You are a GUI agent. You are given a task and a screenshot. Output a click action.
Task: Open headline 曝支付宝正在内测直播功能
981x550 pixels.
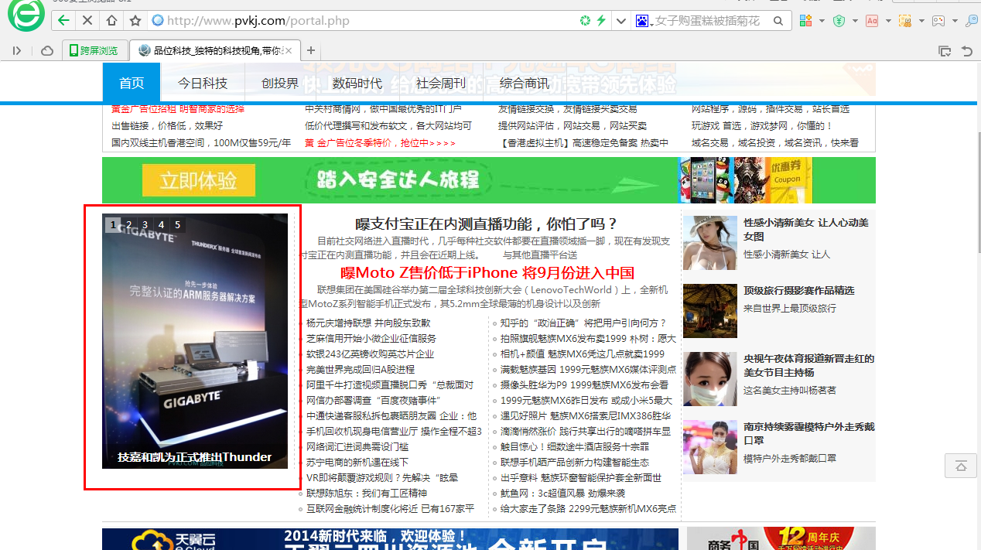[x=487, y=224]
